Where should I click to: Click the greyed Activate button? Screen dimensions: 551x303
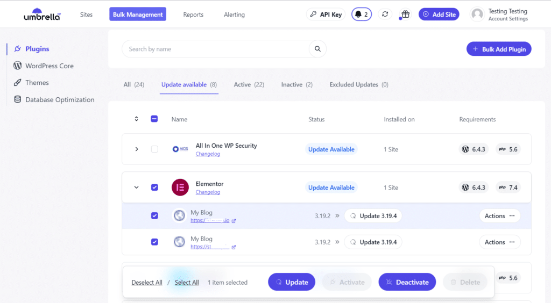(x=347, y=282)
